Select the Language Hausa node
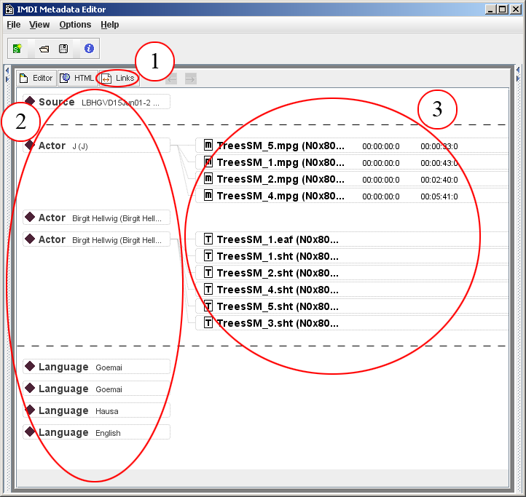The height and width of the screenshot is (497, 526). [x=96, y=410]
